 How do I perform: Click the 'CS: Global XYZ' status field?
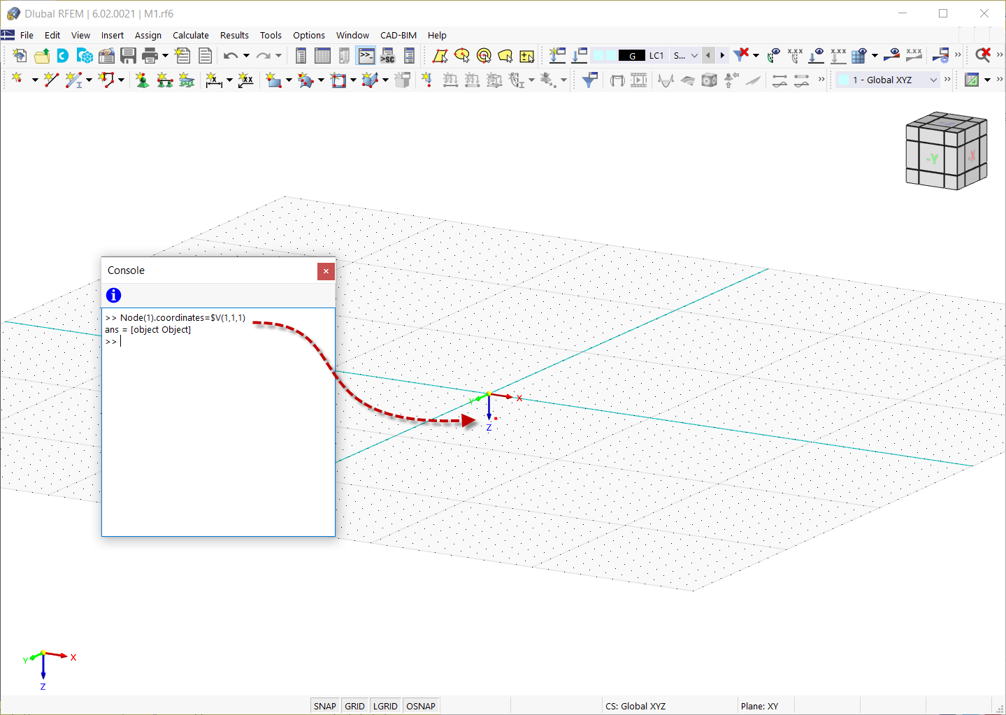(x=635, y=706)
